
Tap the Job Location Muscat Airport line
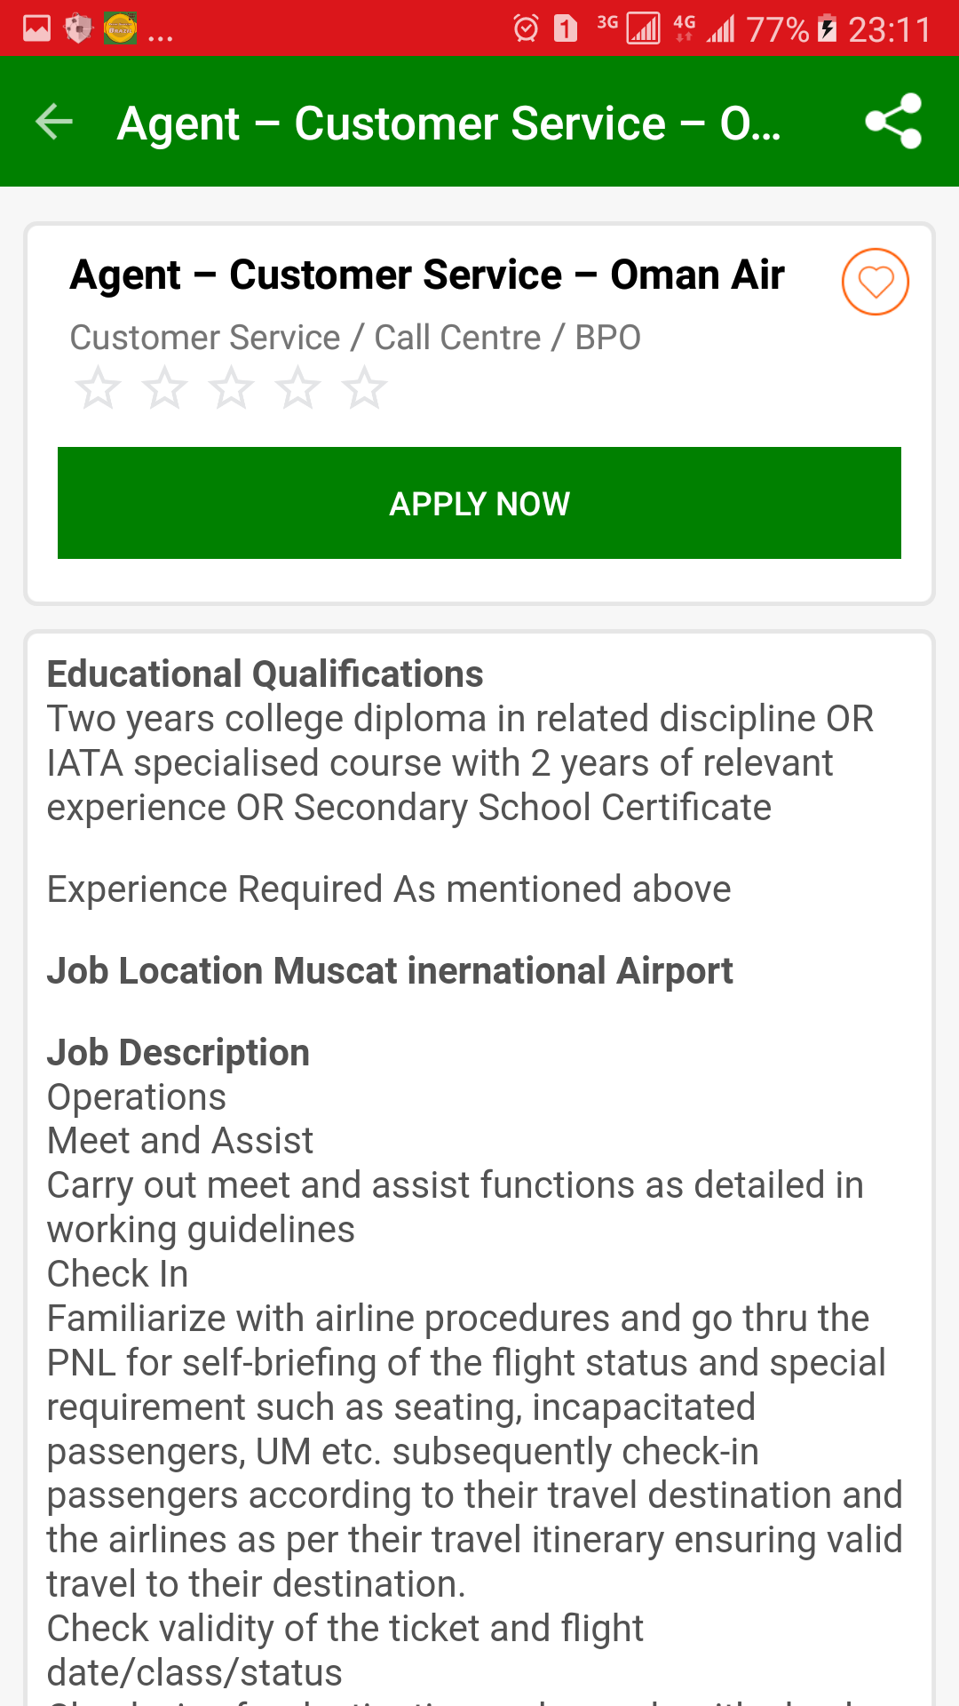[390, 971]
